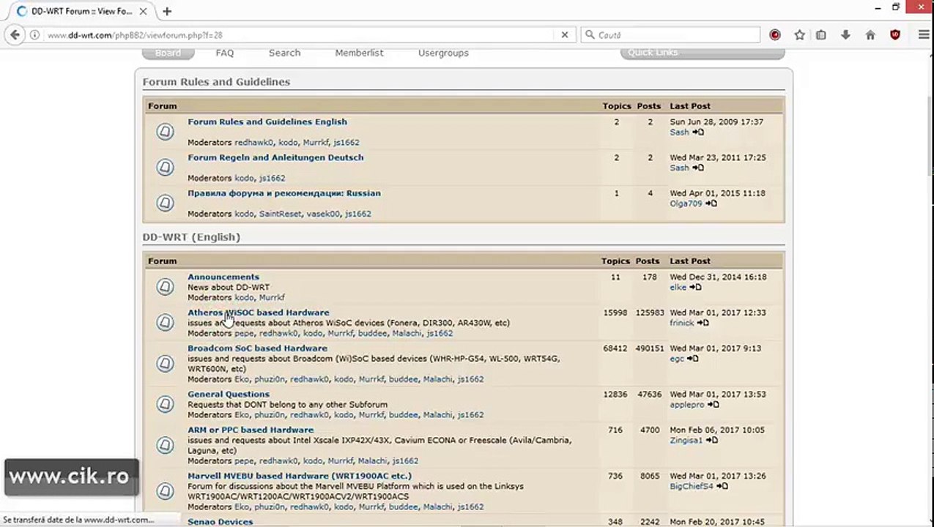Image resolution: width=934 pixels, height=527 pixels.
Task: Open site information icon in address bar
Action: pos(34,34)
